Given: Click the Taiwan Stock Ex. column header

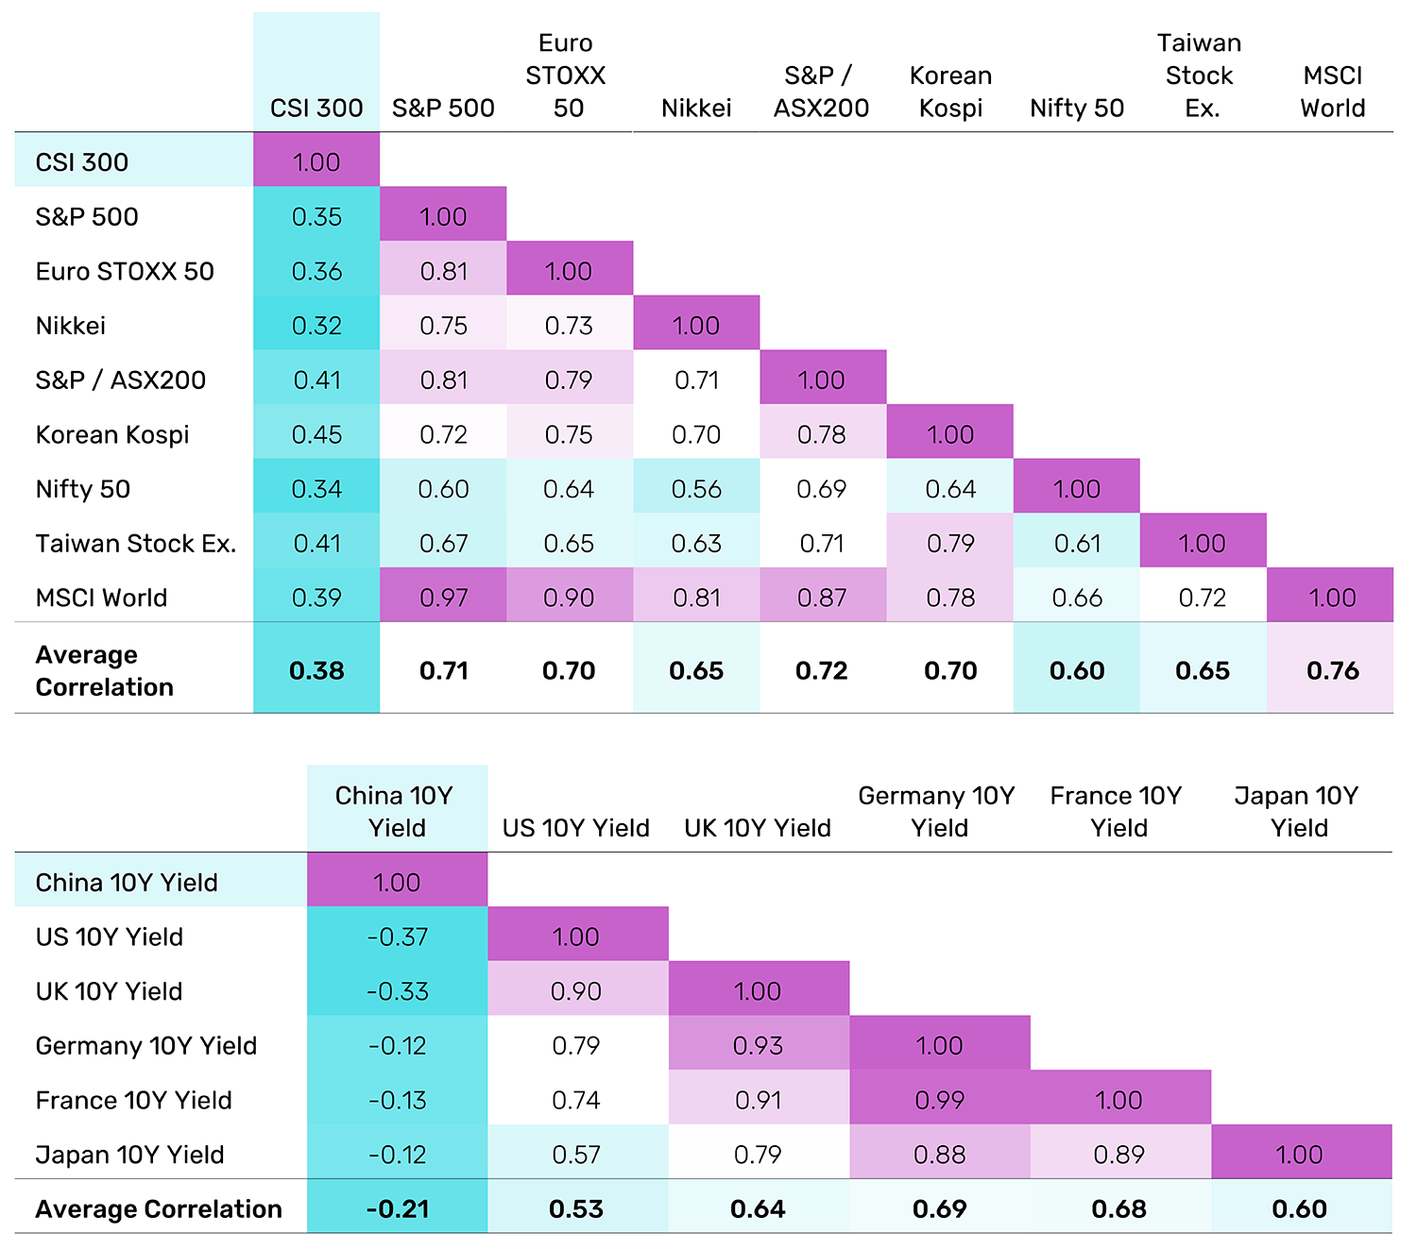Looking at the screenshot, I should [x=1200, y=76].
